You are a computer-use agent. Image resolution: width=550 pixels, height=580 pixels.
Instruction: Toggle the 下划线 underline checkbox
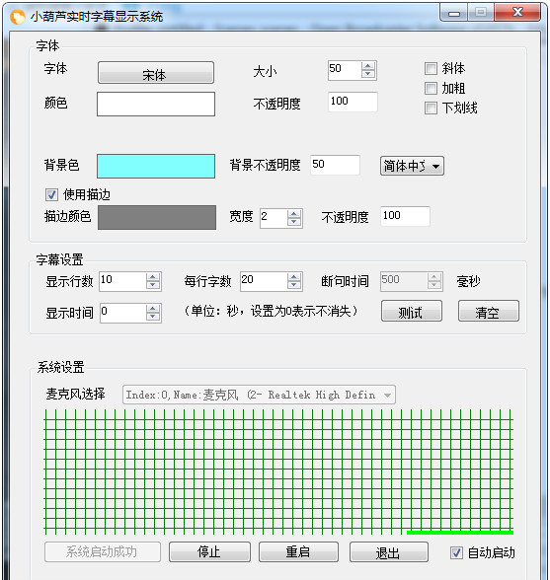[x=431, y=109]
